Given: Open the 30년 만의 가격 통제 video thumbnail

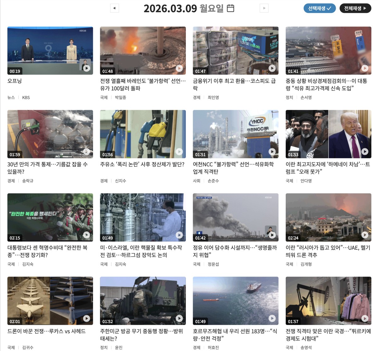Looking at the screenshot, I should point(50,134).
